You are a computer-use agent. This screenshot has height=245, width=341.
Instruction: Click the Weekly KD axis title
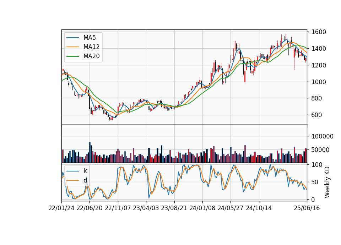pyautogui.click(x=327, y=182)
